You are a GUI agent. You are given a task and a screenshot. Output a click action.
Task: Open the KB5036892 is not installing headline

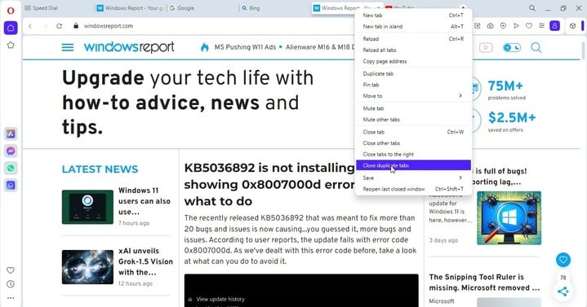(269, 185)
